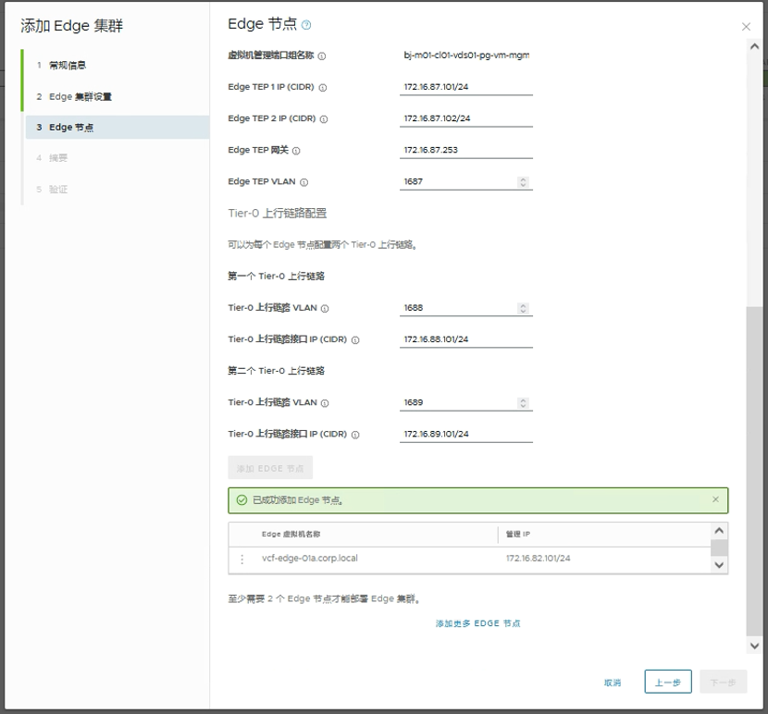
Task: Click port group value bj-m01-cl01-vds01-pg-vm-mgm
Action: click(x=466, y=55)
